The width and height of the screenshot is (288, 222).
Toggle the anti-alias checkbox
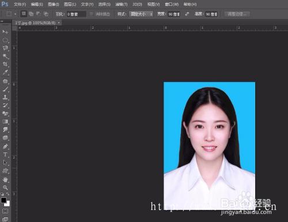point(92,14)
